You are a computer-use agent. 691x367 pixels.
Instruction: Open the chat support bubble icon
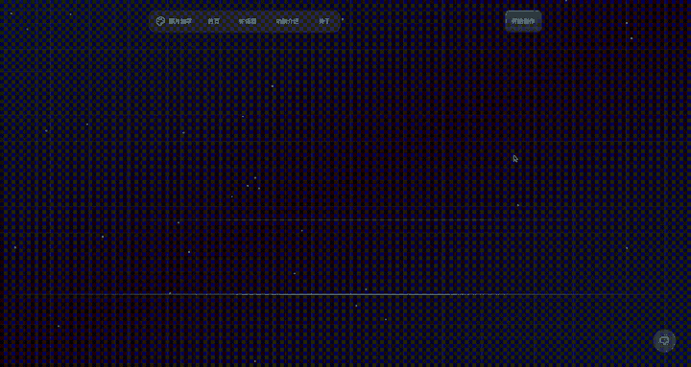(664, 340)
